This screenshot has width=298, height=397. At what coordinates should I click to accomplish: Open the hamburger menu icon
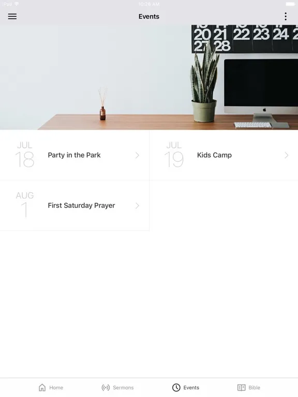tap(12, 17)
